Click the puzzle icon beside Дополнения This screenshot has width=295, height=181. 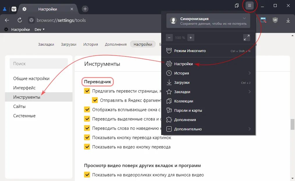[169, 120]
